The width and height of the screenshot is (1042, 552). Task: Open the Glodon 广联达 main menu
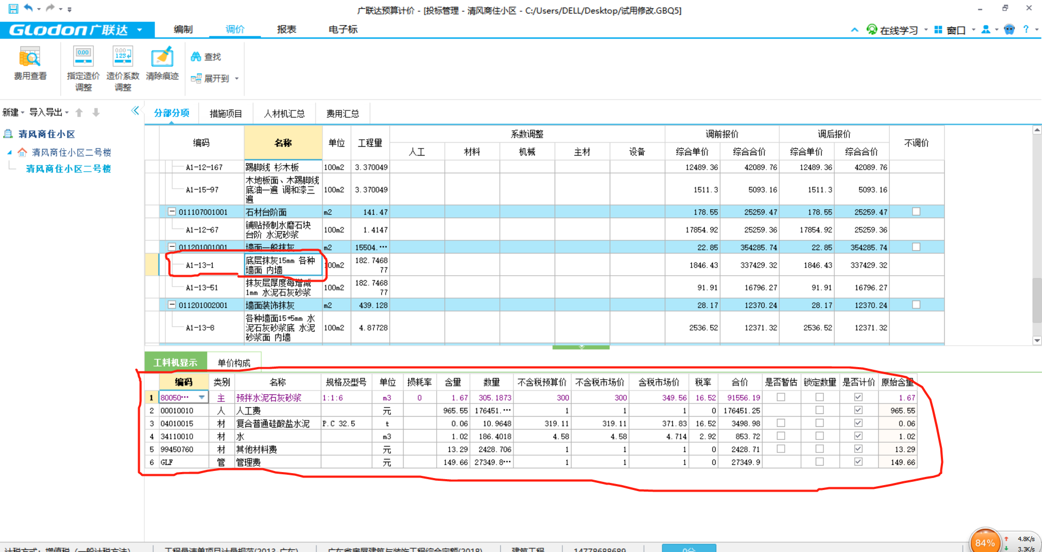[77, 29]
